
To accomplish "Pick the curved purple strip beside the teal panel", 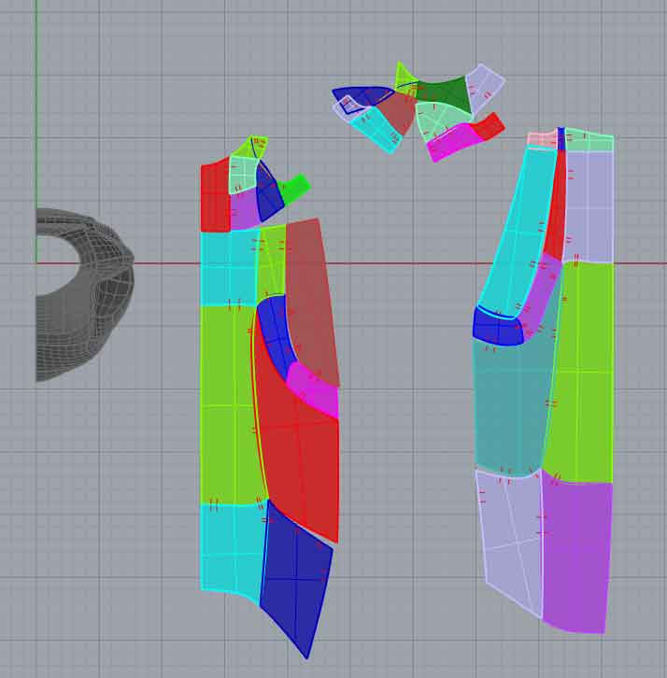I will (x=541, y=296).
